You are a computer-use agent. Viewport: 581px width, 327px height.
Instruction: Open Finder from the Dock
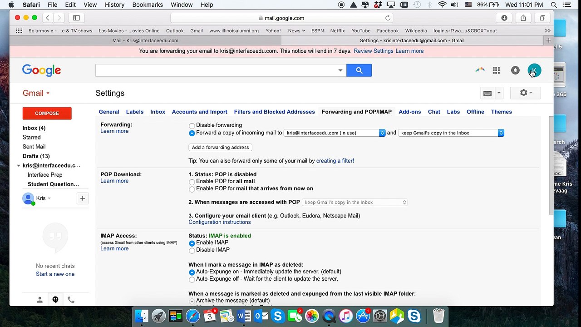[142, 316]
